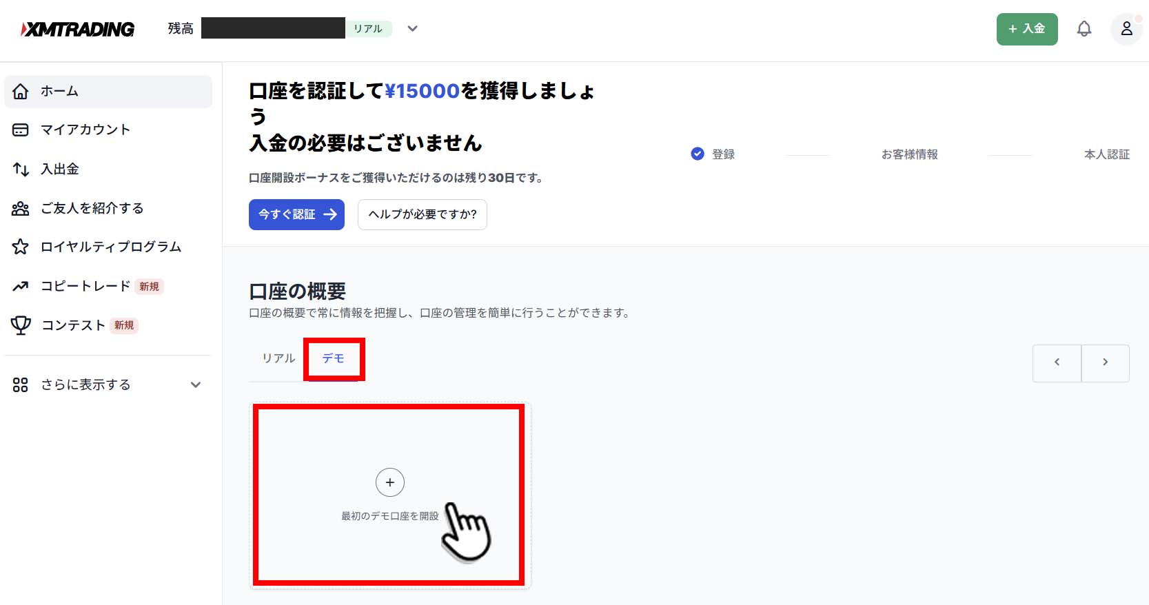
Task: Expand the account balance dropdown chevron
Action: tap(412, 29)
